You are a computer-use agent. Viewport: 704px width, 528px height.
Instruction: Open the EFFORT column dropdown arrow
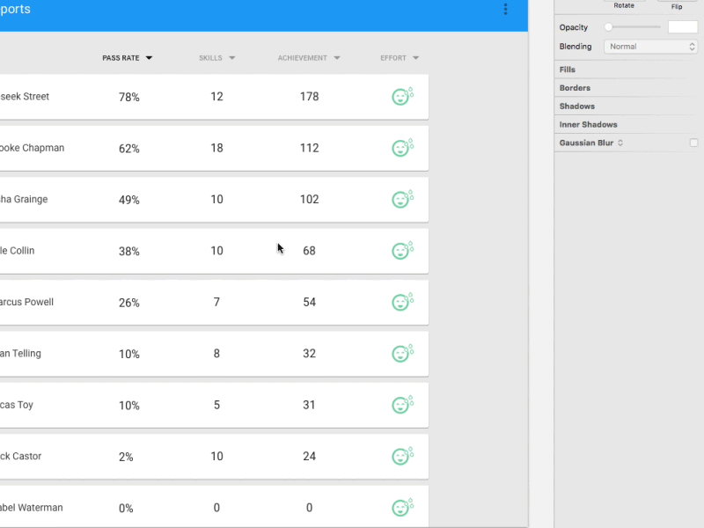tap(418, 57)
